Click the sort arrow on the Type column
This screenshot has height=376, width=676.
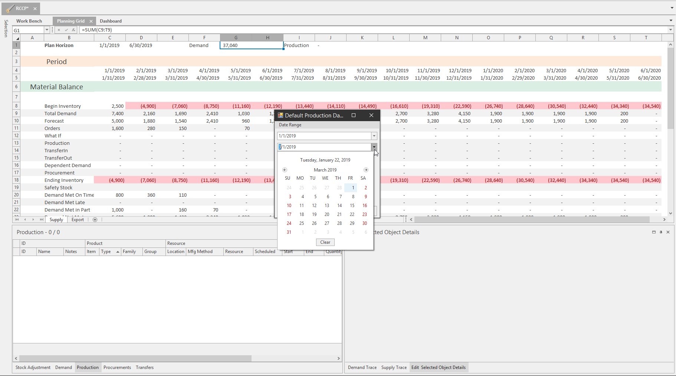(118, 252)
